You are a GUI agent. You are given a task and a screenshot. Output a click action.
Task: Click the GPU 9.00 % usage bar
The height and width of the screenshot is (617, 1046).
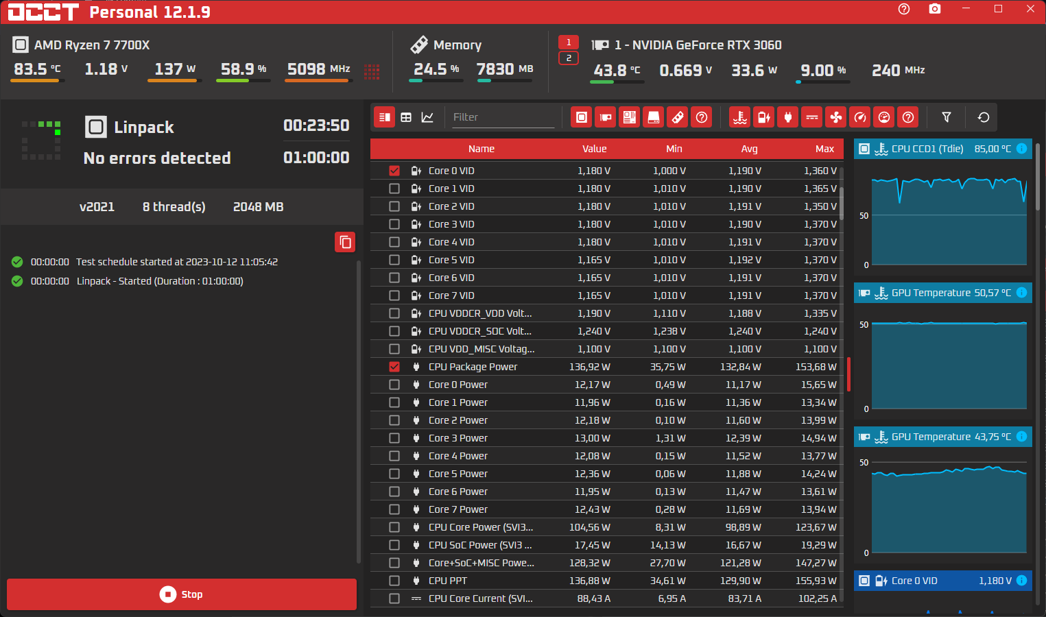[823, 82]
